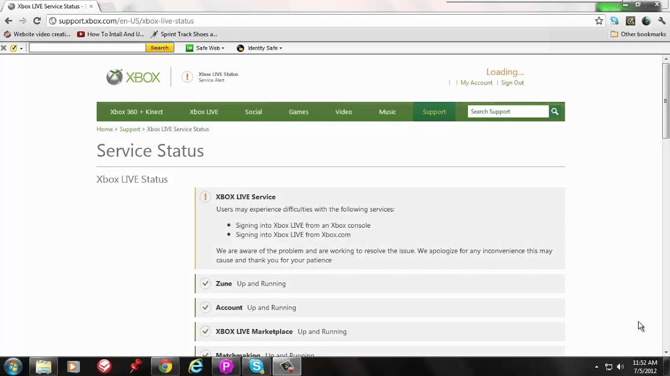Go to the Support breadcrumb link
The image size is (670, 376).
tap(130, 129)
